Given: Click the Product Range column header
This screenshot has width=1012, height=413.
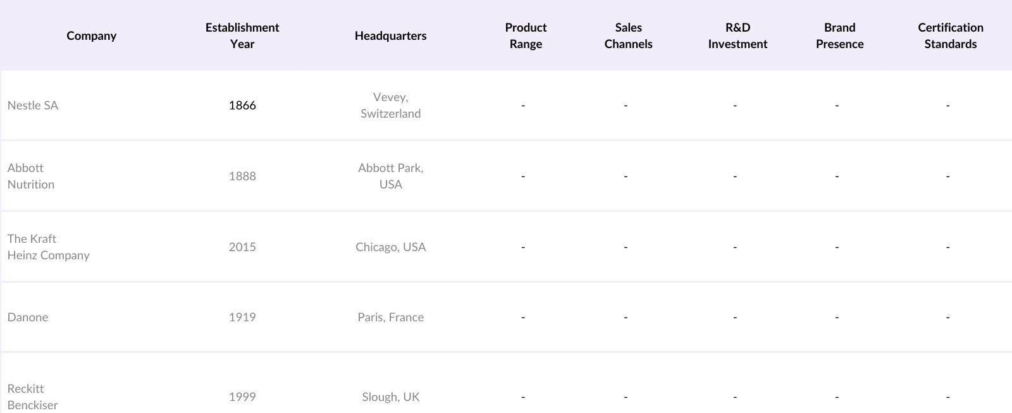Looking at the screenshot, I should tap(526, 35).
